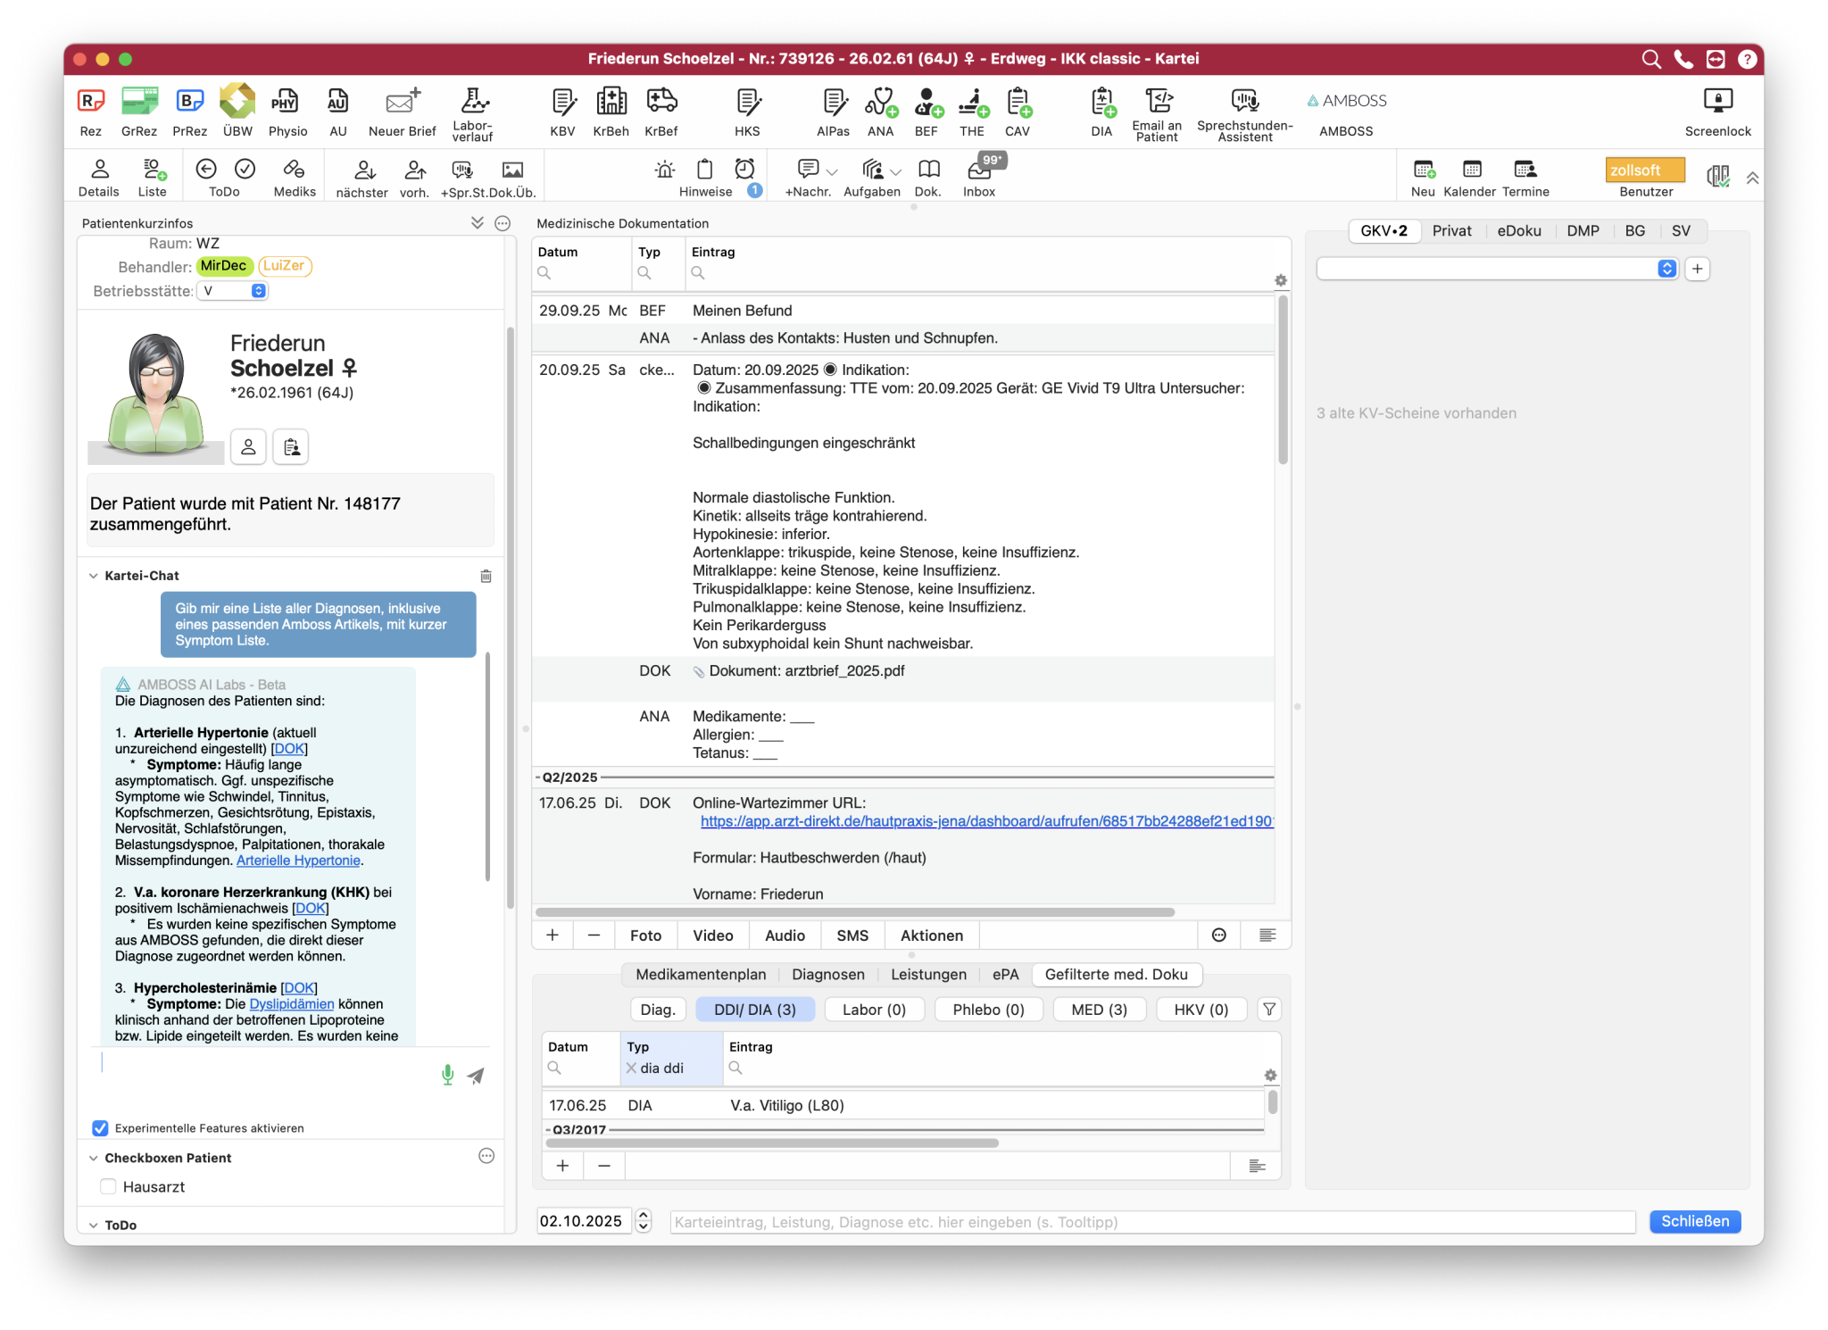The width and height of the screenshot is (1828, 1330).
Task: Toggle the DDI/ DIA (3) filter
Action: coord(754,1010)
